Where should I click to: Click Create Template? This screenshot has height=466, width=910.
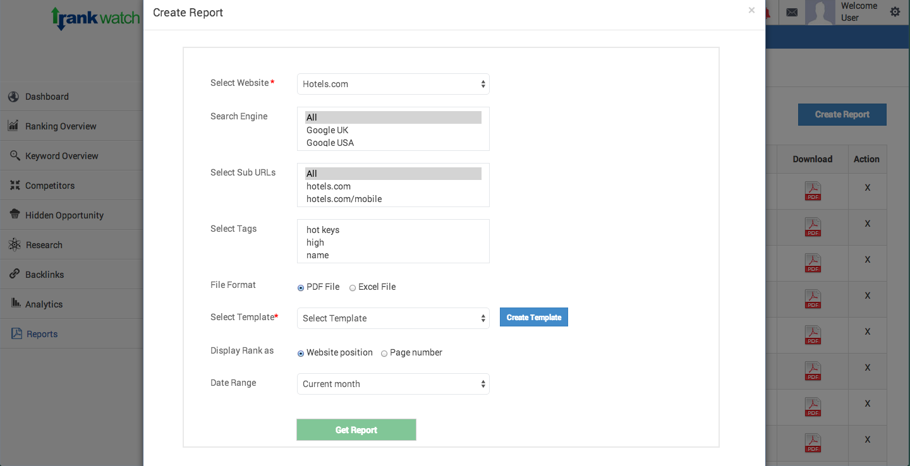[533, 316]
